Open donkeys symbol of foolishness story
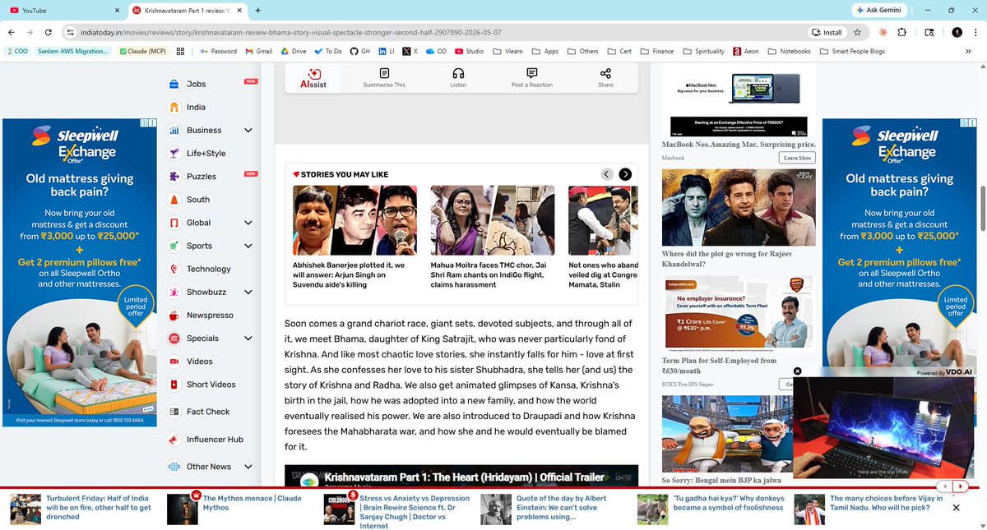The height and width of the screenshot is (530, 987). click(x=728, y=503)
